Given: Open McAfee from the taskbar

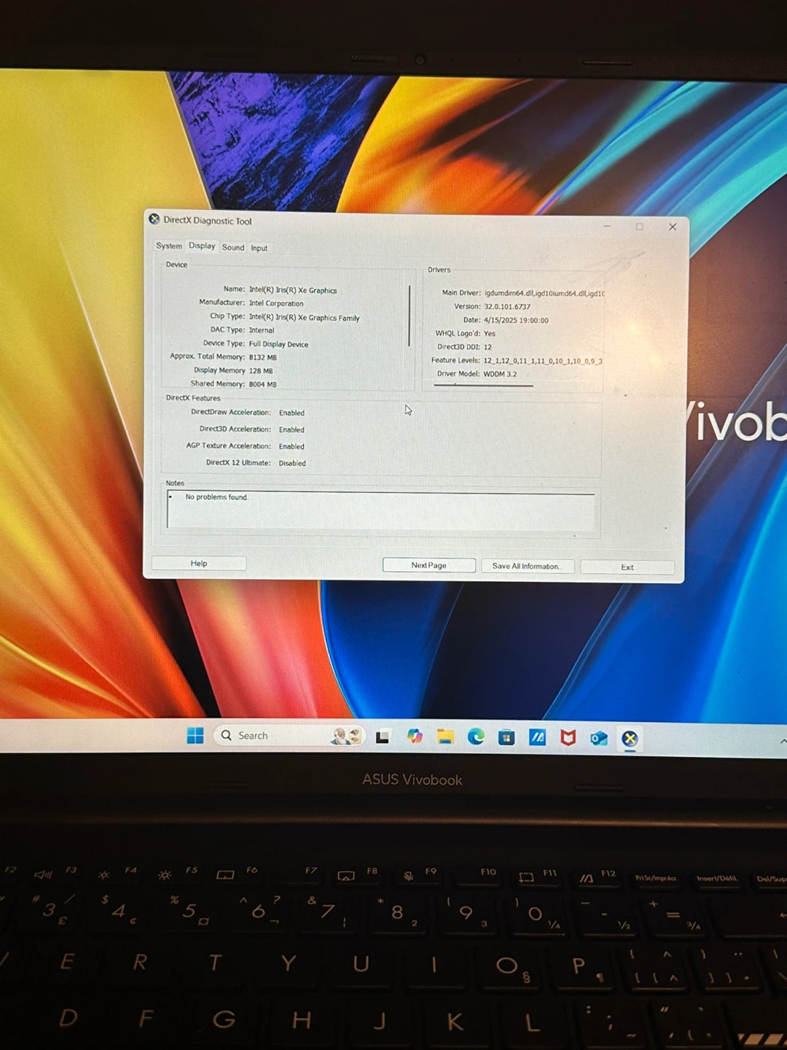Looking at the screenshot, I should (568, 738).
